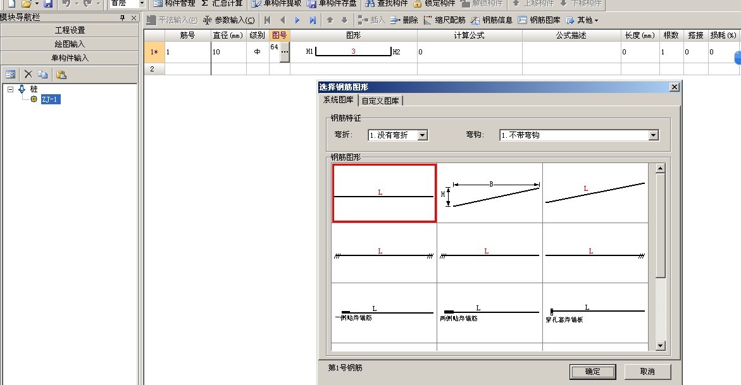Click the shape list scroll up arrow
Image resolution: width=741 pixels, height=385 pixels.
(x=660, y=168)
